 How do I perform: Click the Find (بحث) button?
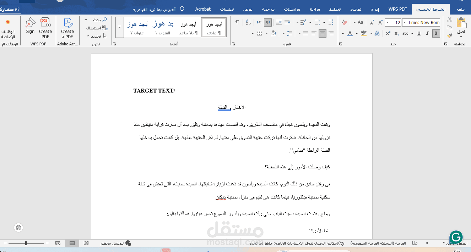pyautogui.click(x=99, y=20)
